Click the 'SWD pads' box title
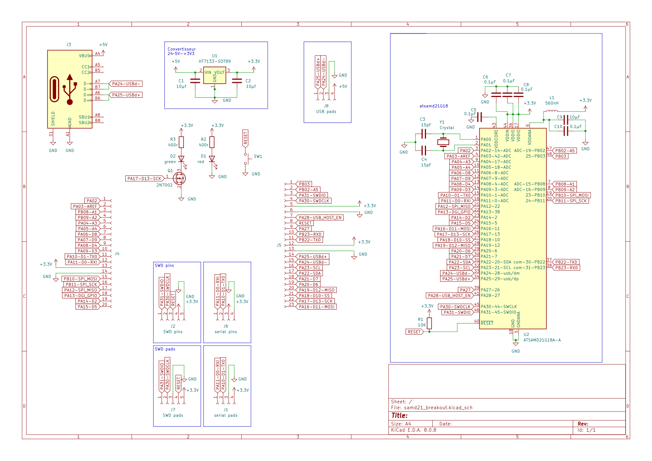652x461 pixels. (x=165, y=349)
